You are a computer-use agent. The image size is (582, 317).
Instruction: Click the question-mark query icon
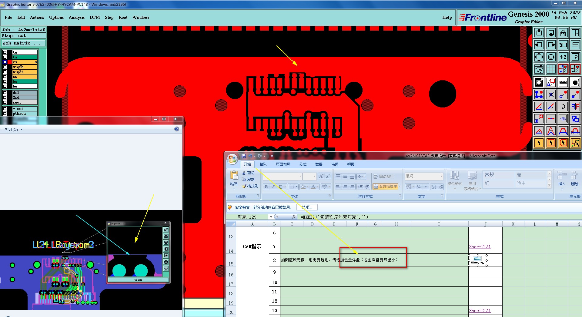575,57
